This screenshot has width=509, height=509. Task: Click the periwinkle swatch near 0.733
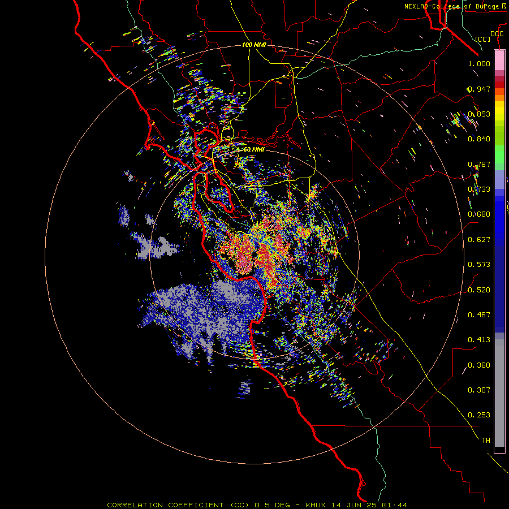point(499,179)
